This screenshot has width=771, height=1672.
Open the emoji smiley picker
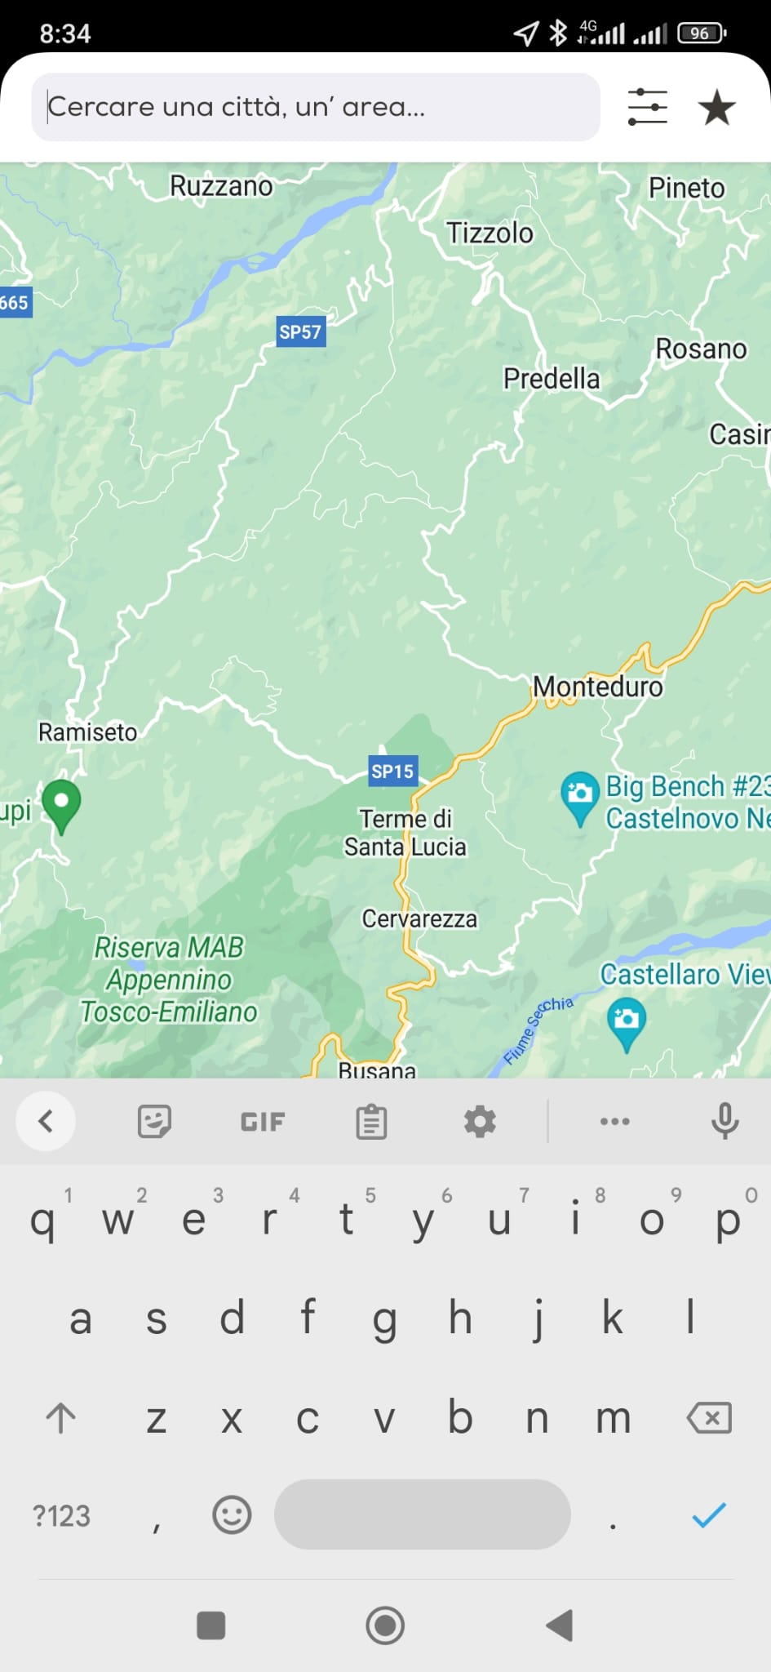click(x=232, y=1515)
